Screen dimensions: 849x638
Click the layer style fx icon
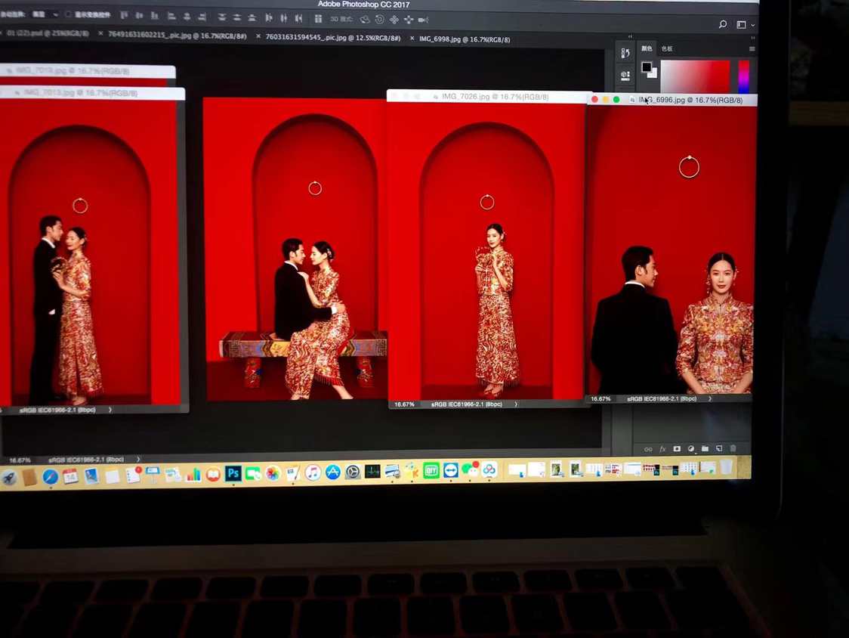662,449
